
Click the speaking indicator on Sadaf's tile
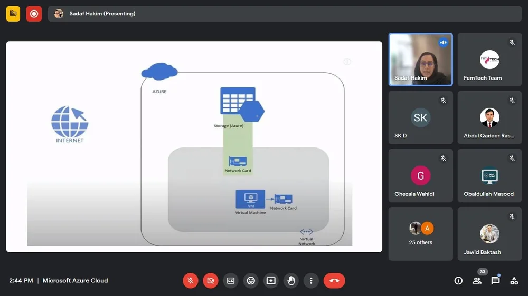click(x=443, y=42)
